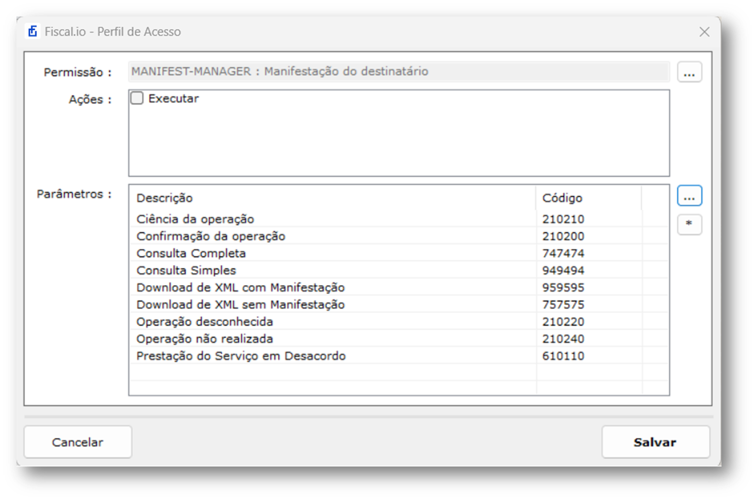
Task: Enable the Executar checkbox
Action: point(137,98)
